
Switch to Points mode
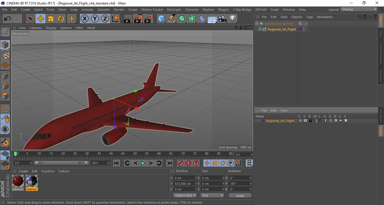[5, 75]
